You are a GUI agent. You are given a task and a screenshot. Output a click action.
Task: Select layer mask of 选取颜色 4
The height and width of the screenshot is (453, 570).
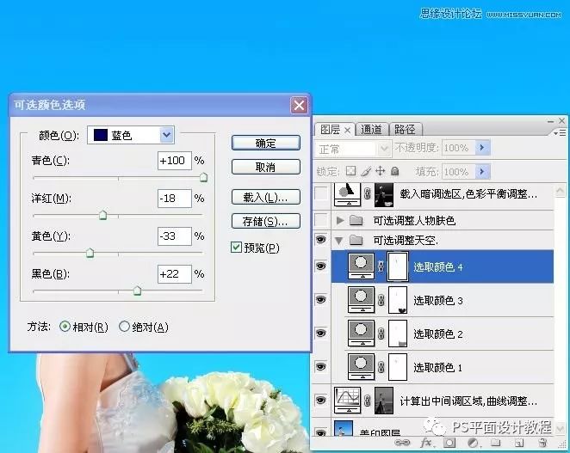tap(398, 266)
